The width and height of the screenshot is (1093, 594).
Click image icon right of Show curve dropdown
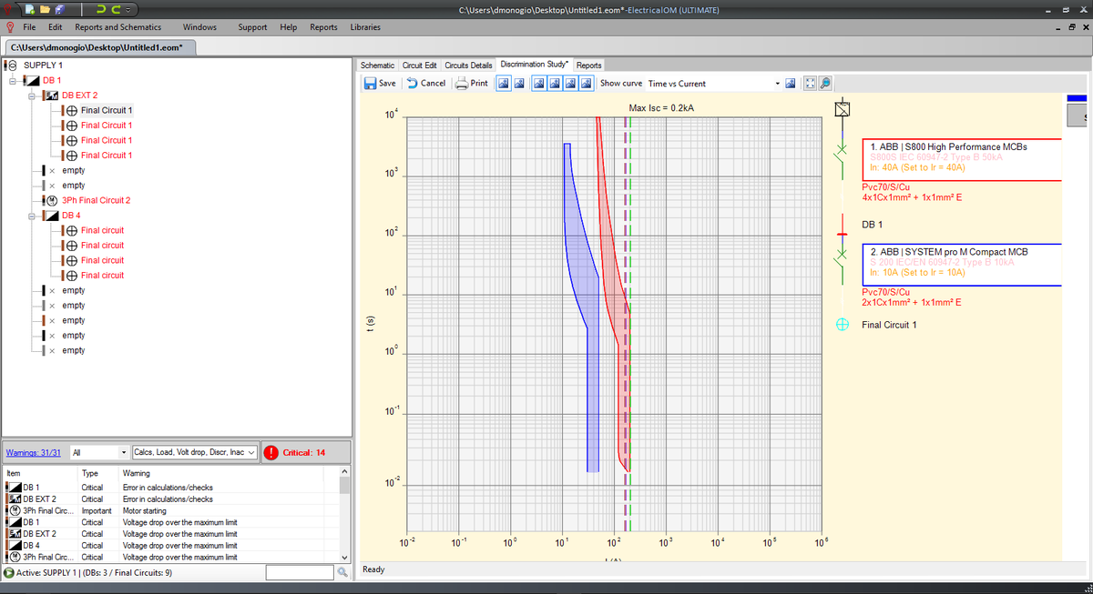pyautogui.click(x=791, y=83)
